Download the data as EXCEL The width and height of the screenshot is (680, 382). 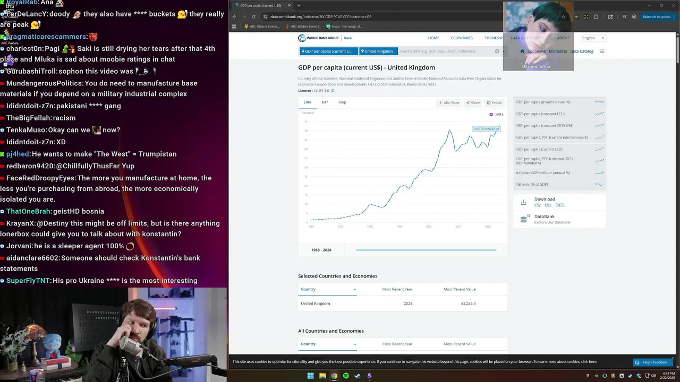point(560,205)
